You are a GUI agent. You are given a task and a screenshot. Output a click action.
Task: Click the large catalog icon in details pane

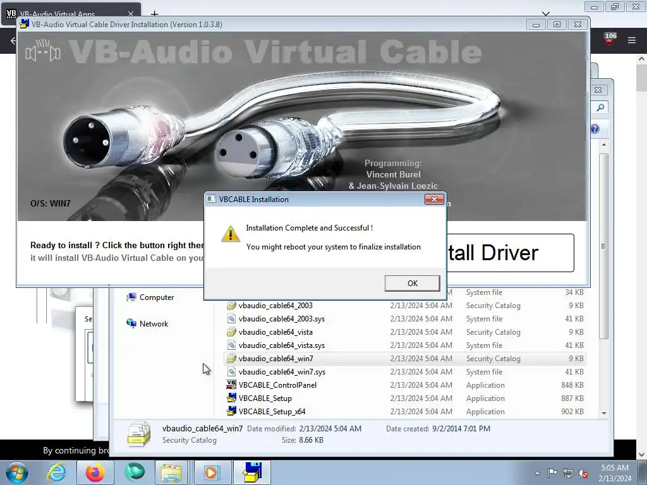coord(138,434)
